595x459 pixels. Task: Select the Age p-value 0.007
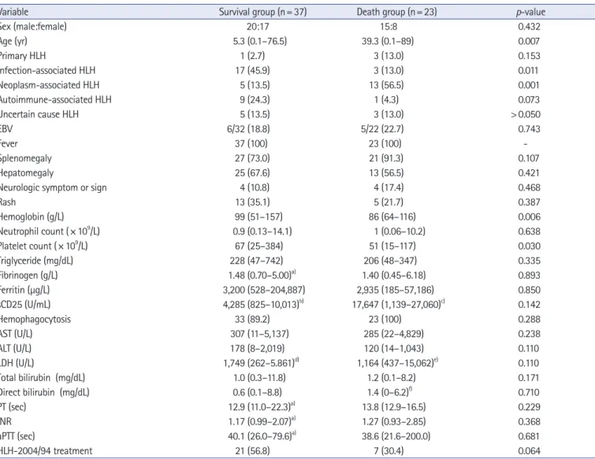pos(529,41)
